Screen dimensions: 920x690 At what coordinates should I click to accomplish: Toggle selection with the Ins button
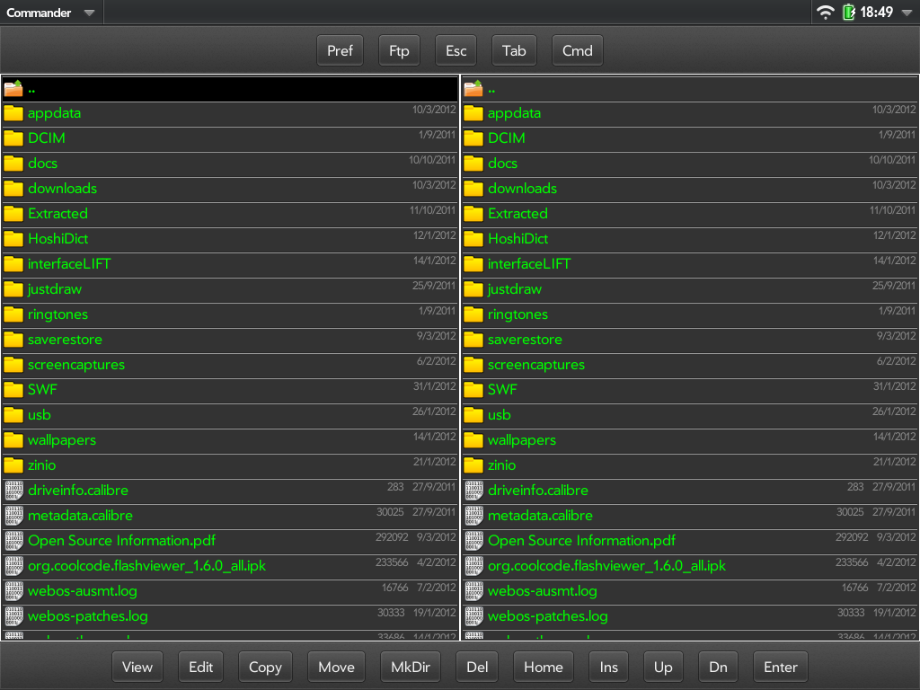point(609,667)
